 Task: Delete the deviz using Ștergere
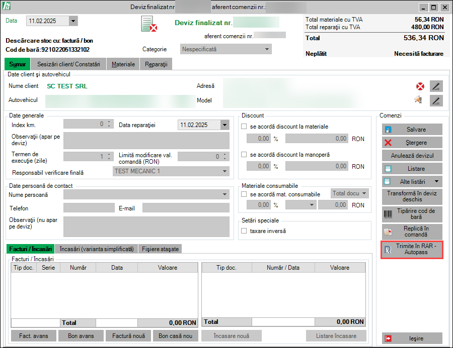(412, 143)
